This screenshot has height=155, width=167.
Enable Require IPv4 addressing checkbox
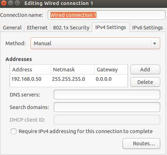pos(14,131)
